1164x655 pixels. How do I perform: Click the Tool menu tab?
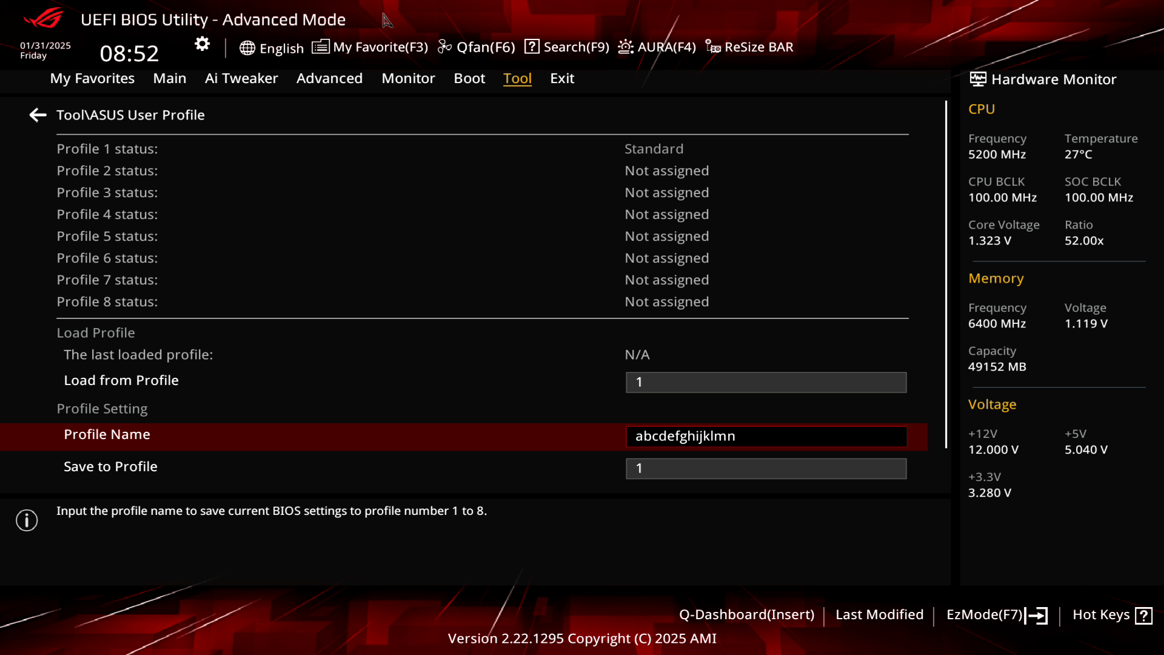pyautogui.click(x=517, y=78)
